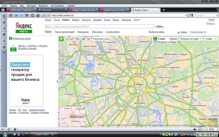The image size is (219, 137).
Task: Open the Opera bookmarks panel star icon
Action: tap(4, 16)
